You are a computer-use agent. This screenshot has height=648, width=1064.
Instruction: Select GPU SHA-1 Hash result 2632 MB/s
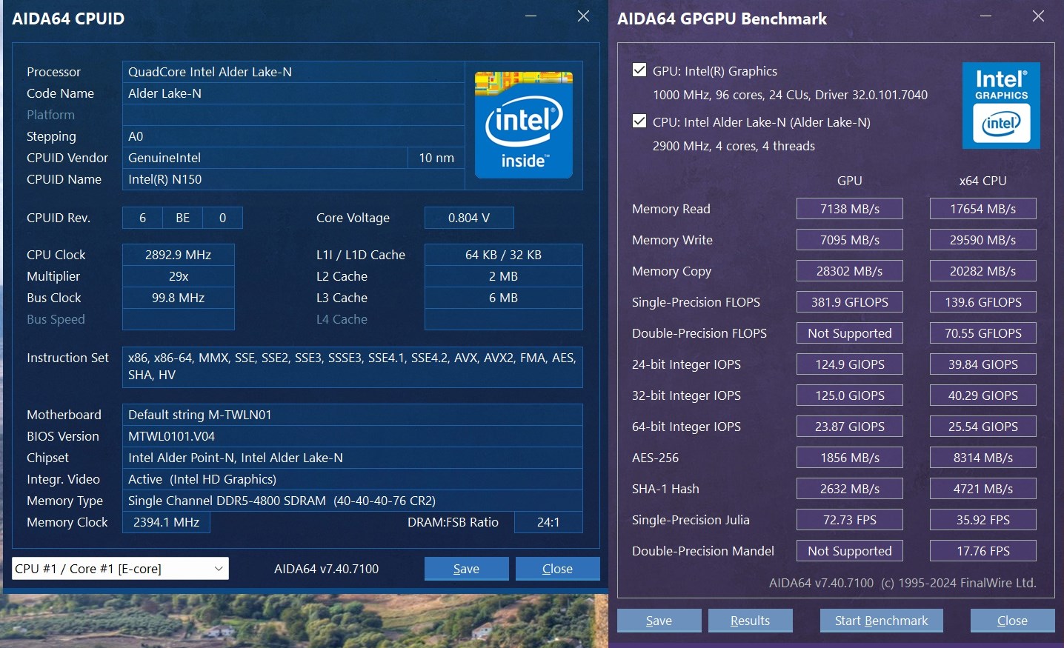(x=850, y=489)
